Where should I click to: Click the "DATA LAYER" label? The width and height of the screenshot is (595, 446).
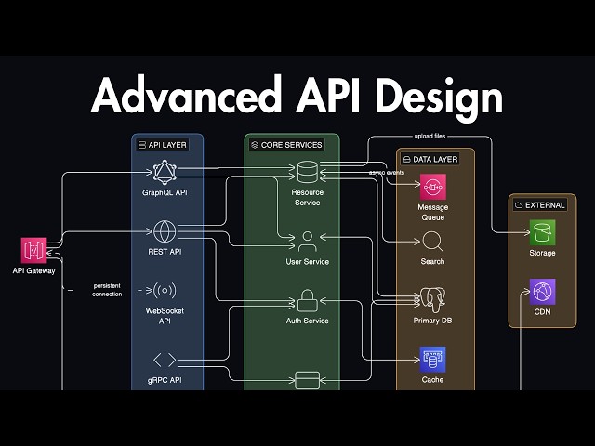click(435, 159)
